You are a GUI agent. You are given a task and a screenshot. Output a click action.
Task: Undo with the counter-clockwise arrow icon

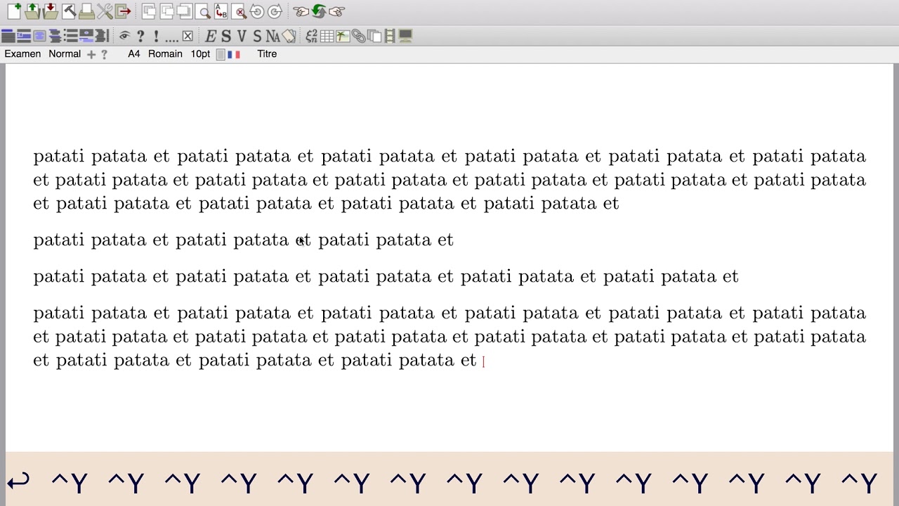[x=257, y=11]
